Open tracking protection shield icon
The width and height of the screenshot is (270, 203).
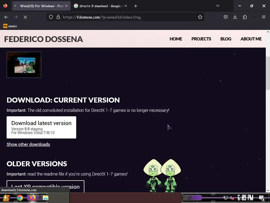click(x=51, y=17)
